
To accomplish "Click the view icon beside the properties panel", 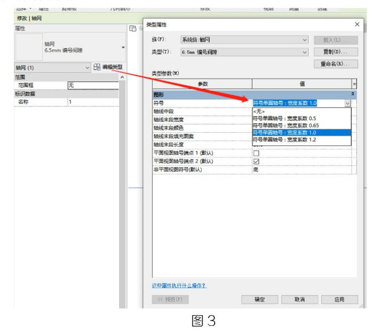I will click(x=133, y=28).
